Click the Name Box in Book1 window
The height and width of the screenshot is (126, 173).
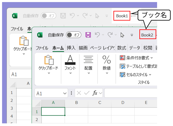coord(21,74)
